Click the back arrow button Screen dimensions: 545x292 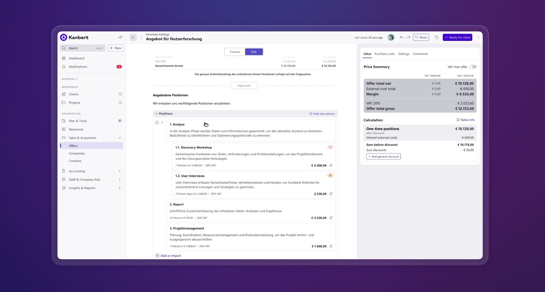click(x=133, y=37)
